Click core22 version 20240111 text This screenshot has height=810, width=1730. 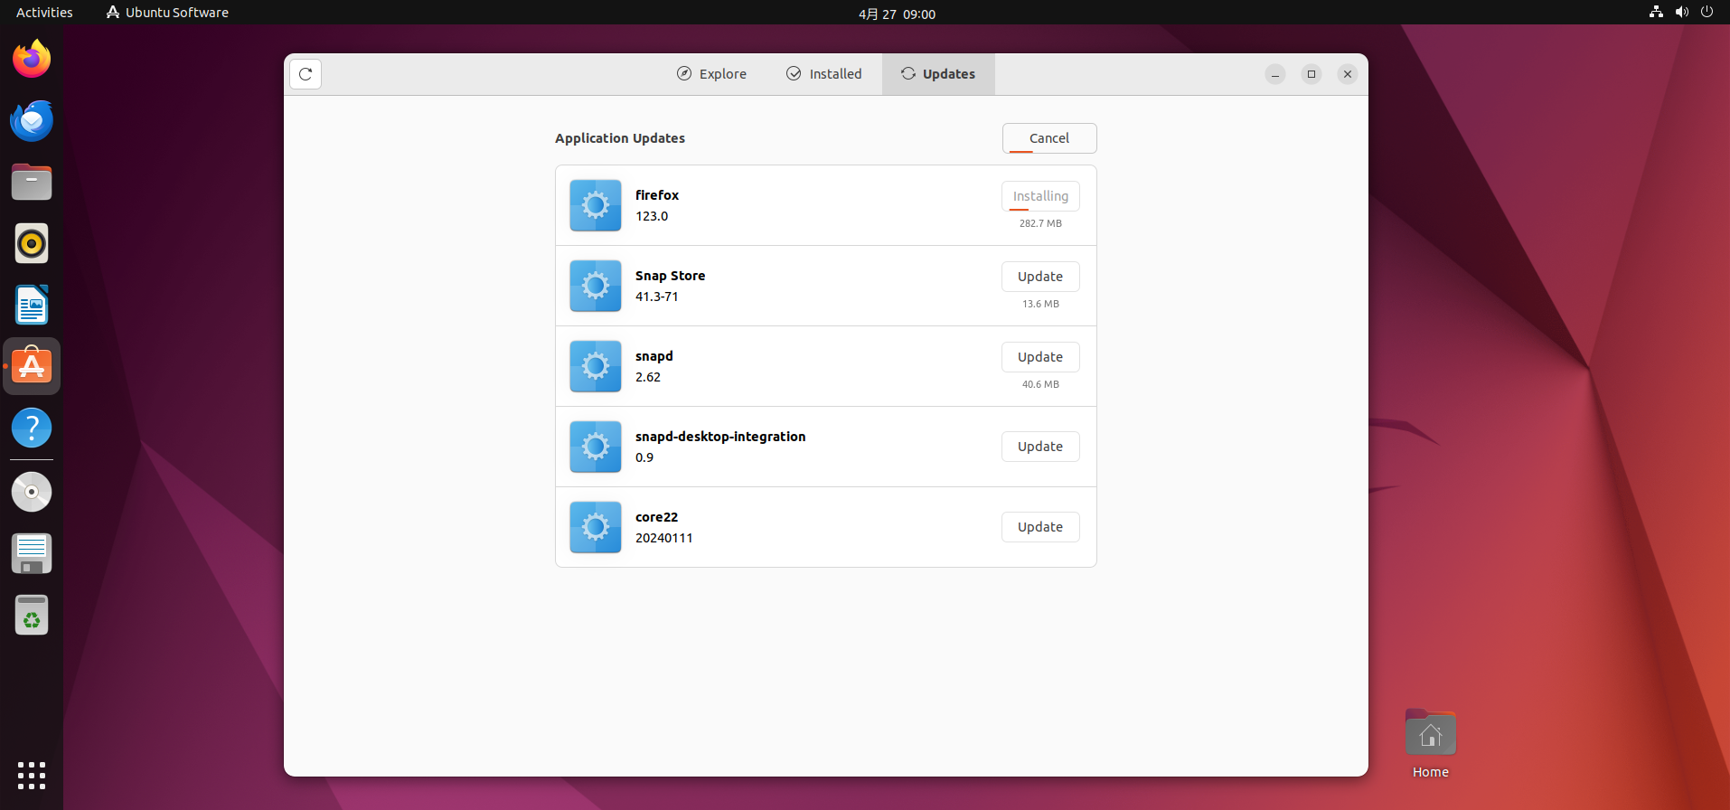(664, 538)
